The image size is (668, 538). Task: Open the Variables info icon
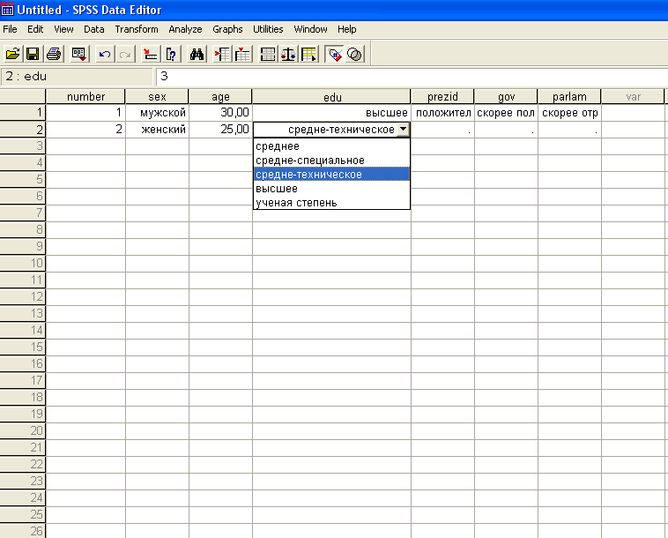[171, 54]
